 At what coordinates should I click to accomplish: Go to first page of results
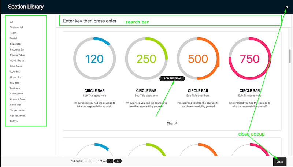point(86,161)
